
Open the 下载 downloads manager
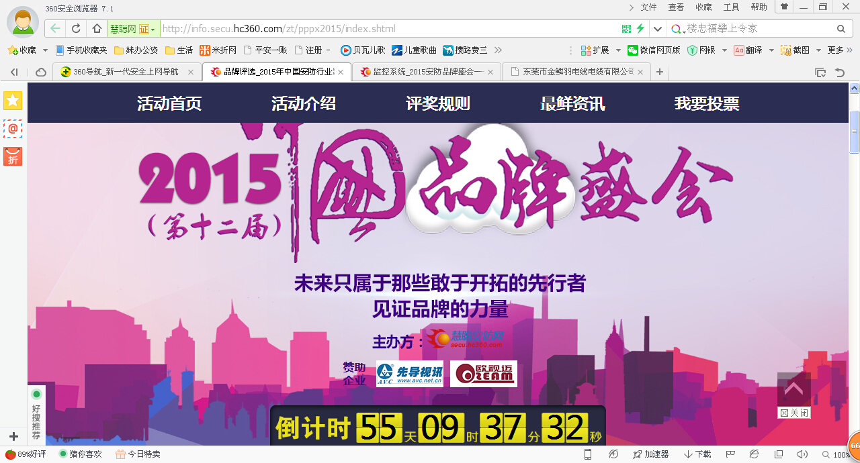pos(697,454)
